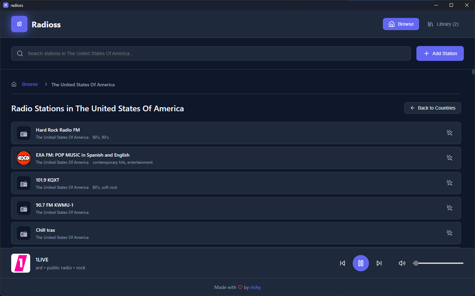Open the Browse tab
The height and width of the screenshot is (296, 475).
pos(401,24)
